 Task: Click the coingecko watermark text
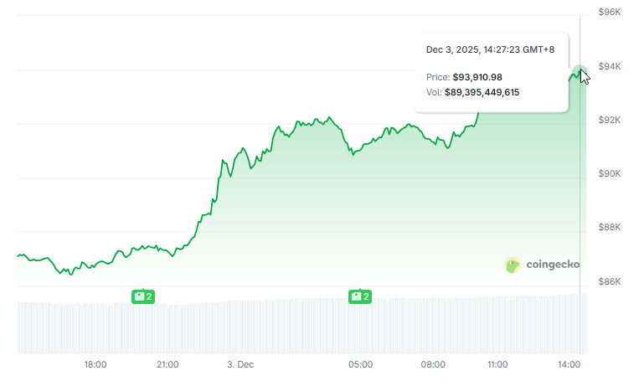click(553, 265)
